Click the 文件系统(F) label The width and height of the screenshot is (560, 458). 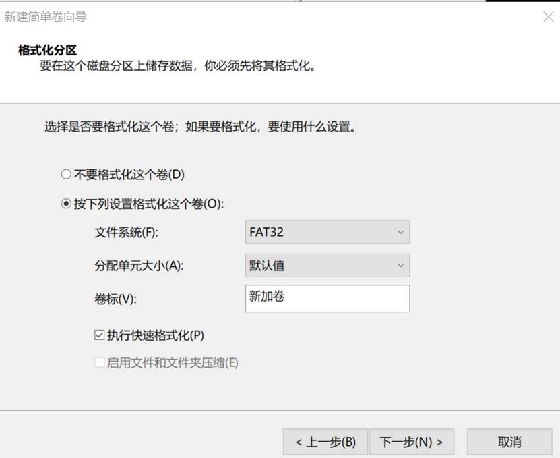click(126, 233)
